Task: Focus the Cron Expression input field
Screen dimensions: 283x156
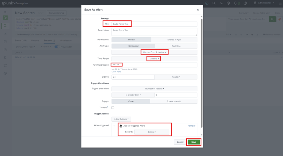Action: pos(154,65)
